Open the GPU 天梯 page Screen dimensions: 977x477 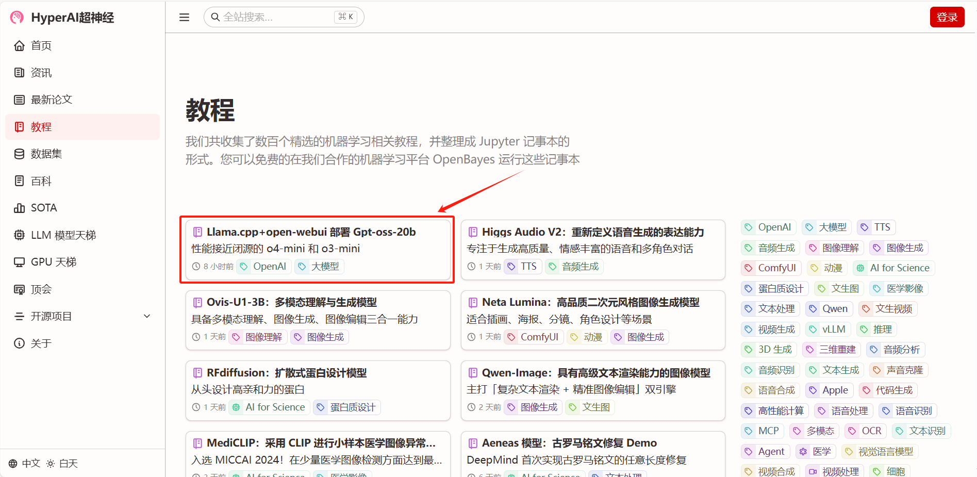(x=53, y=262)
